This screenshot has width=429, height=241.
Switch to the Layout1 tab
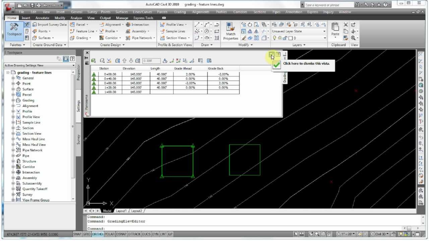point(121,211)
